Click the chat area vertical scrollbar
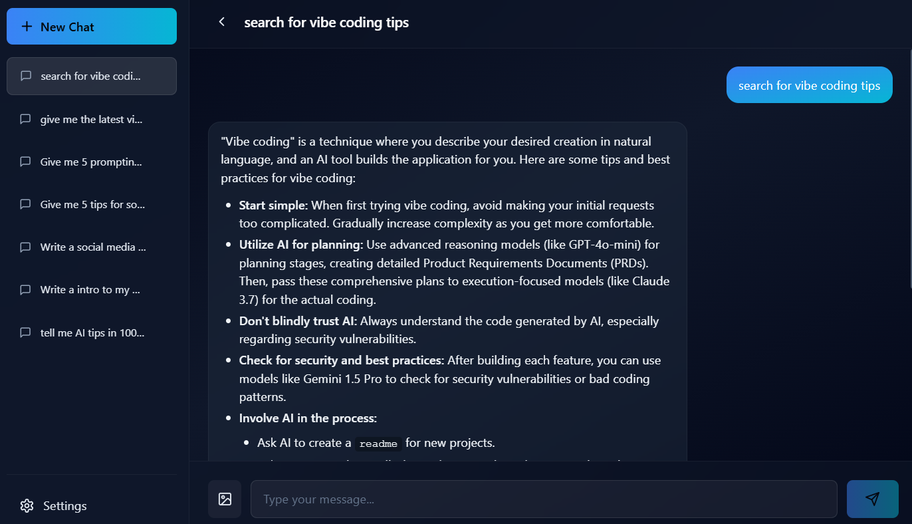 tap(909, 166)
